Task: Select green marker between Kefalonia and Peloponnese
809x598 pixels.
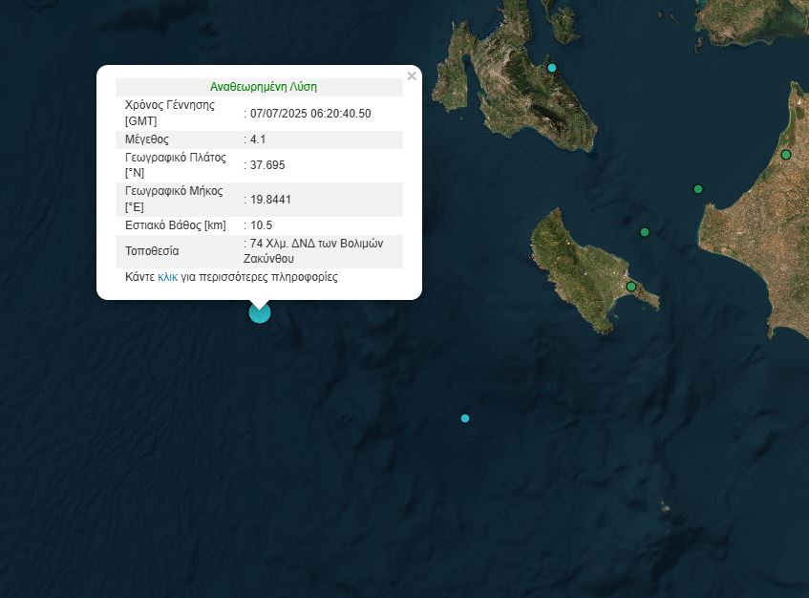Action: (698, 189)
